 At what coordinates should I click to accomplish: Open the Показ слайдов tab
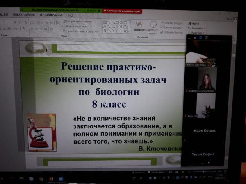(x=24, y=14)
